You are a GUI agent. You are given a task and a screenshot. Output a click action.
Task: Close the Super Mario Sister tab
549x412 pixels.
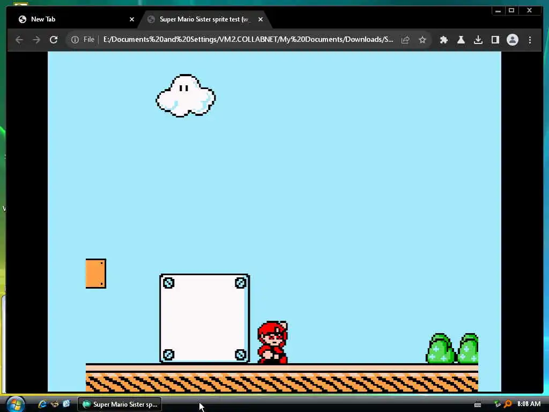[x=261, y=19]
